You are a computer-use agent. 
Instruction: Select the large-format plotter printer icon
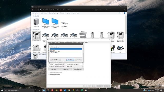[x=83, y=35]
